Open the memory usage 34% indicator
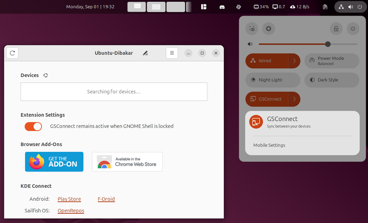The height and width of the screenshot is (223, 368). pyautogui.click(x=261, y=7)
